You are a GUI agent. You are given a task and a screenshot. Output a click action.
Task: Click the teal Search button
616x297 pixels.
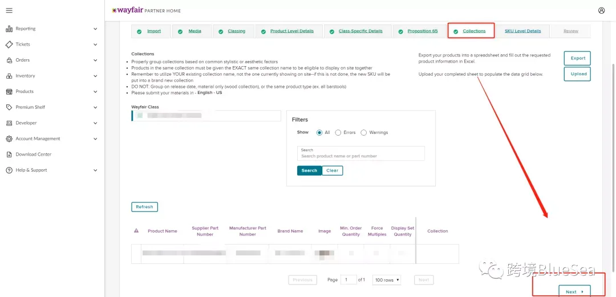[x=309, y=170]
